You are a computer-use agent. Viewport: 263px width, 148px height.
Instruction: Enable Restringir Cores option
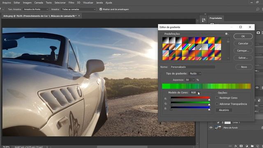[x=217, y=98]
